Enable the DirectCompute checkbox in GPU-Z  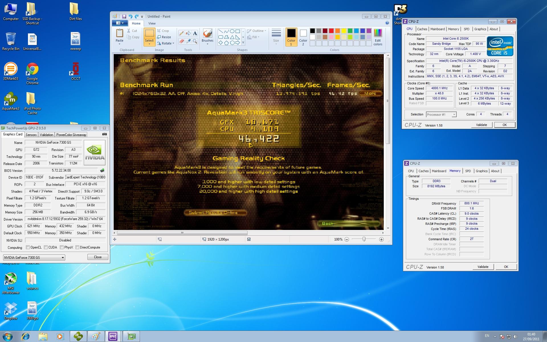pos(77,247)
